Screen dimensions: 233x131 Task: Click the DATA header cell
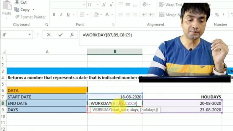point(47,90)
